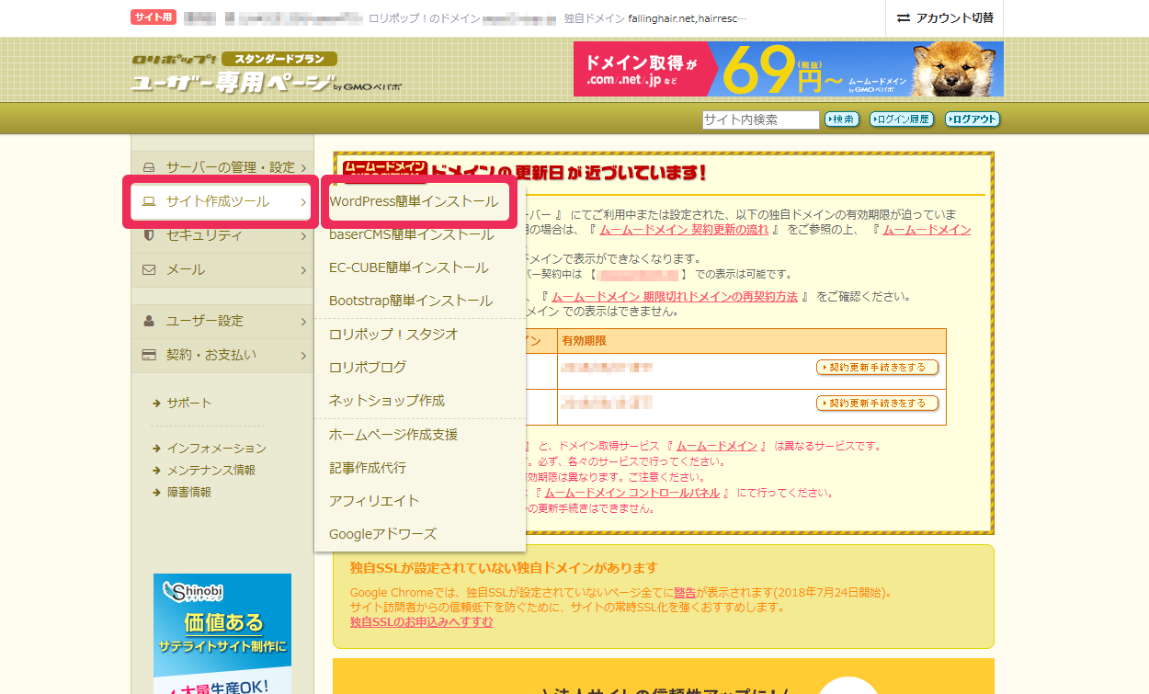Expand the User Settings chevron
This screenshot has height=694, width=1149.
click(302, 321)
